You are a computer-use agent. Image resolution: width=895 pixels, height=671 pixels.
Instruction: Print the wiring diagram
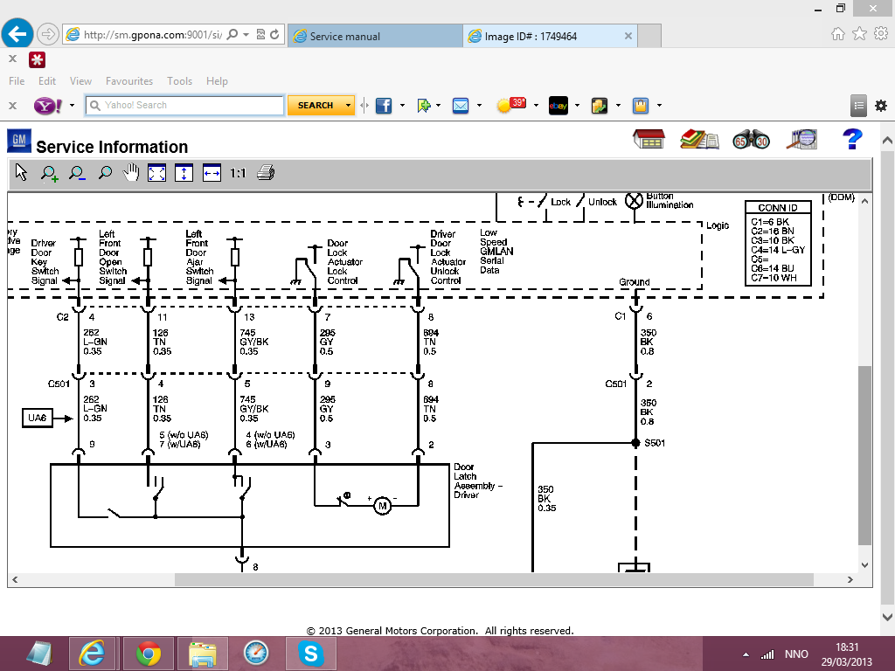(x=266, y=173)
